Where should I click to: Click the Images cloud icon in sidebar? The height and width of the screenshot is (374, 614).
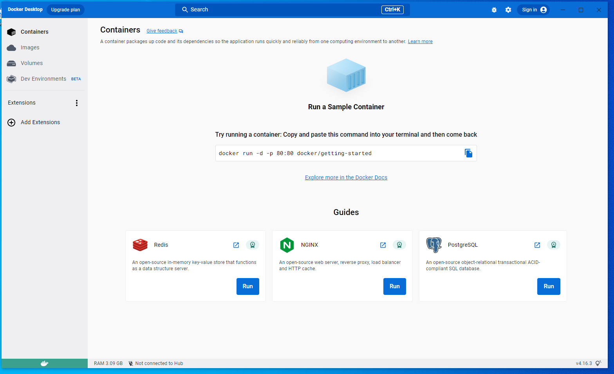(11, 48)
